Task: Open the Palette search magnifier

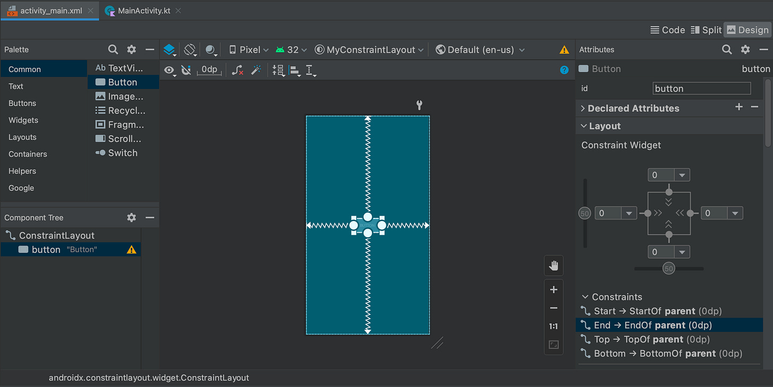Action: click(x=113, y=49)
